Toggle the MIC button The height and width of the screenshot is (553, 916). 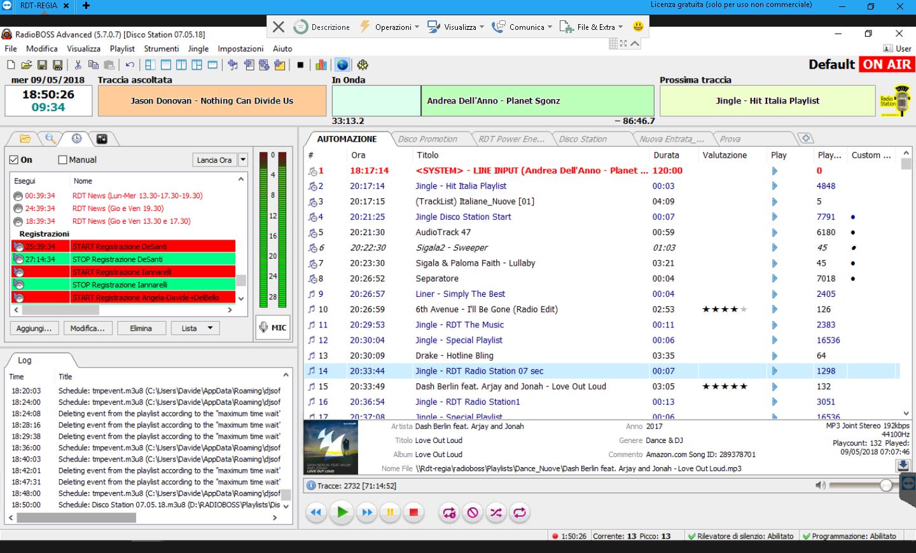(273, 327)
